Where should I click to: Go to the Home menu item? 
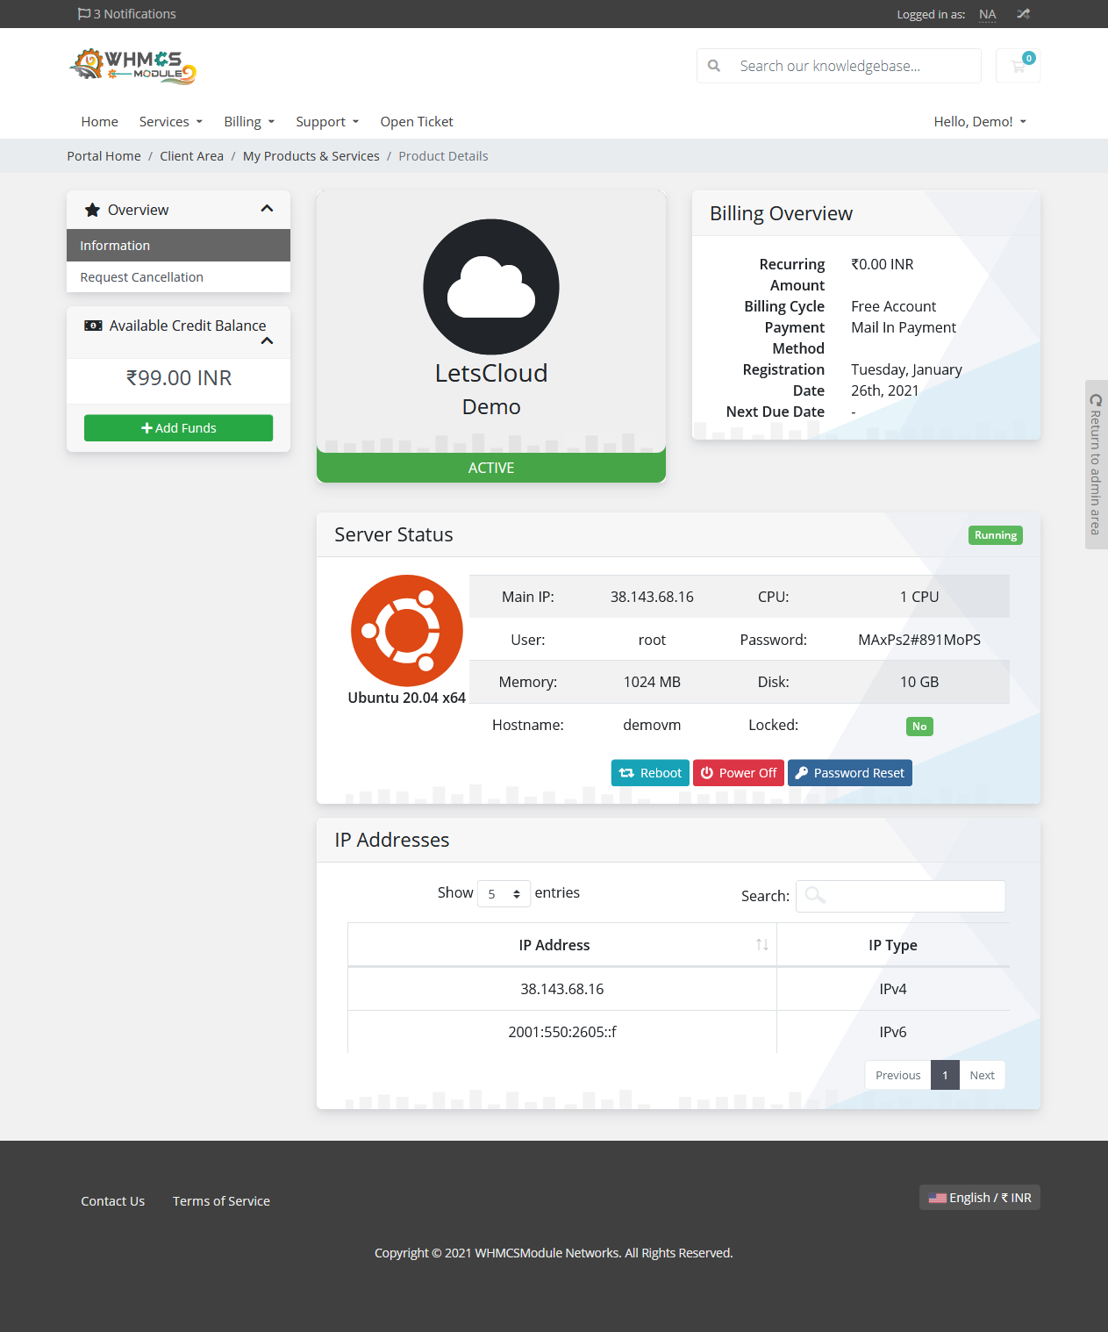coord(100,122)
